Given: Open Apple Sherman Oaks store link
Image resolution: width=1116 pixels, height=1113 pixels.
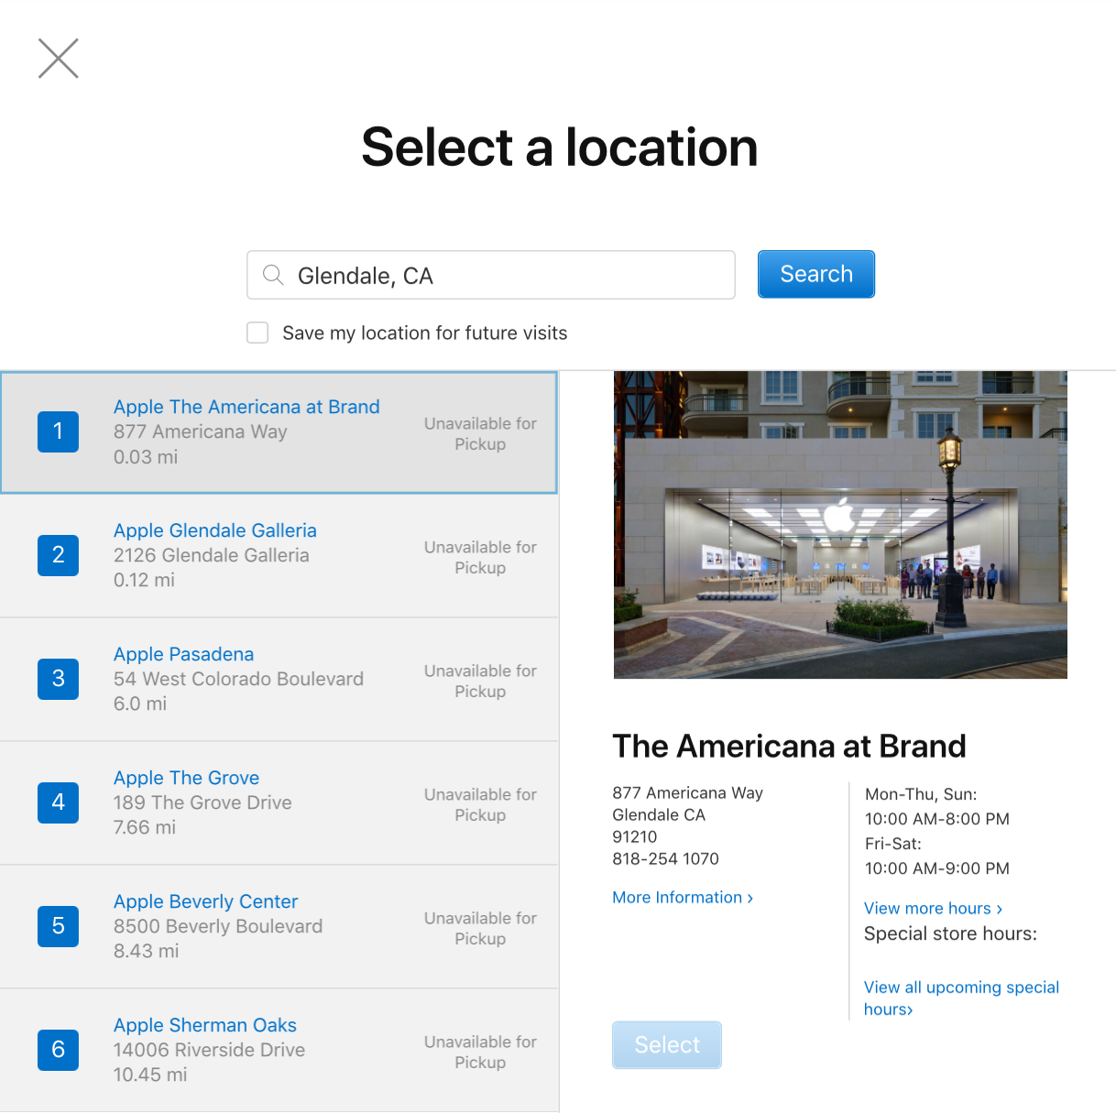Looking at the screenshot, I should click(205, 1025).
